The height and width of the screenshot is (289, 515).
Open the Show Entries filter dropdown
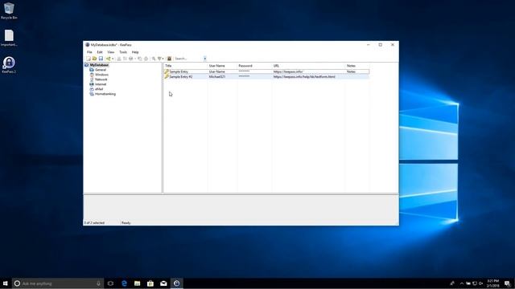click(x=161, y=59)
